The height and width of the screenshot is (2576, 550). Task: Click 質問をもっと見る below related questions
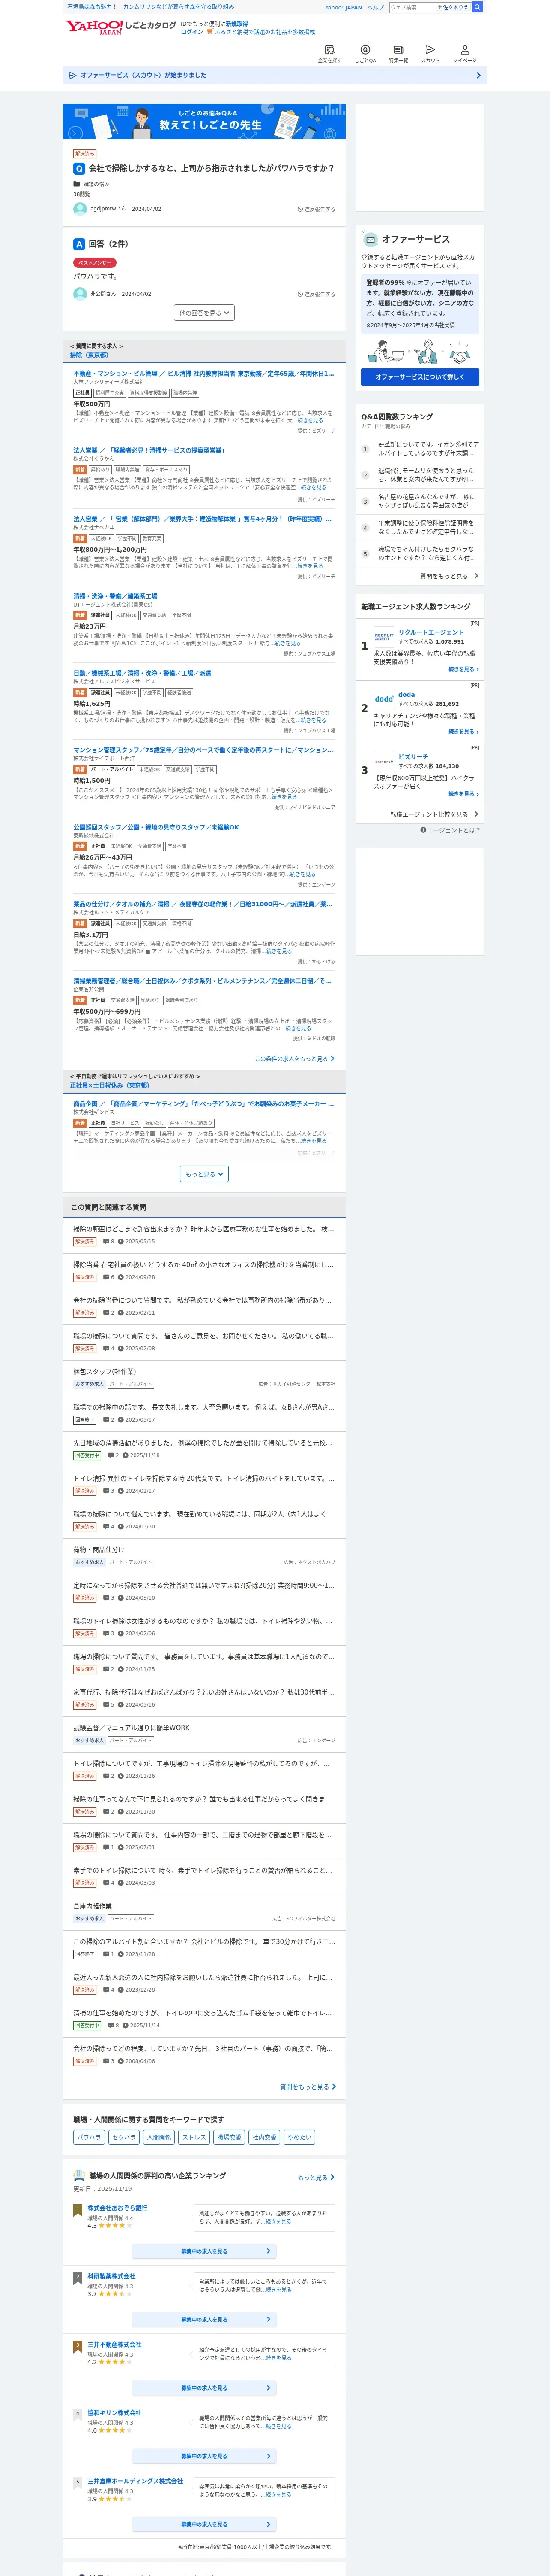[x=308, y=2087]
